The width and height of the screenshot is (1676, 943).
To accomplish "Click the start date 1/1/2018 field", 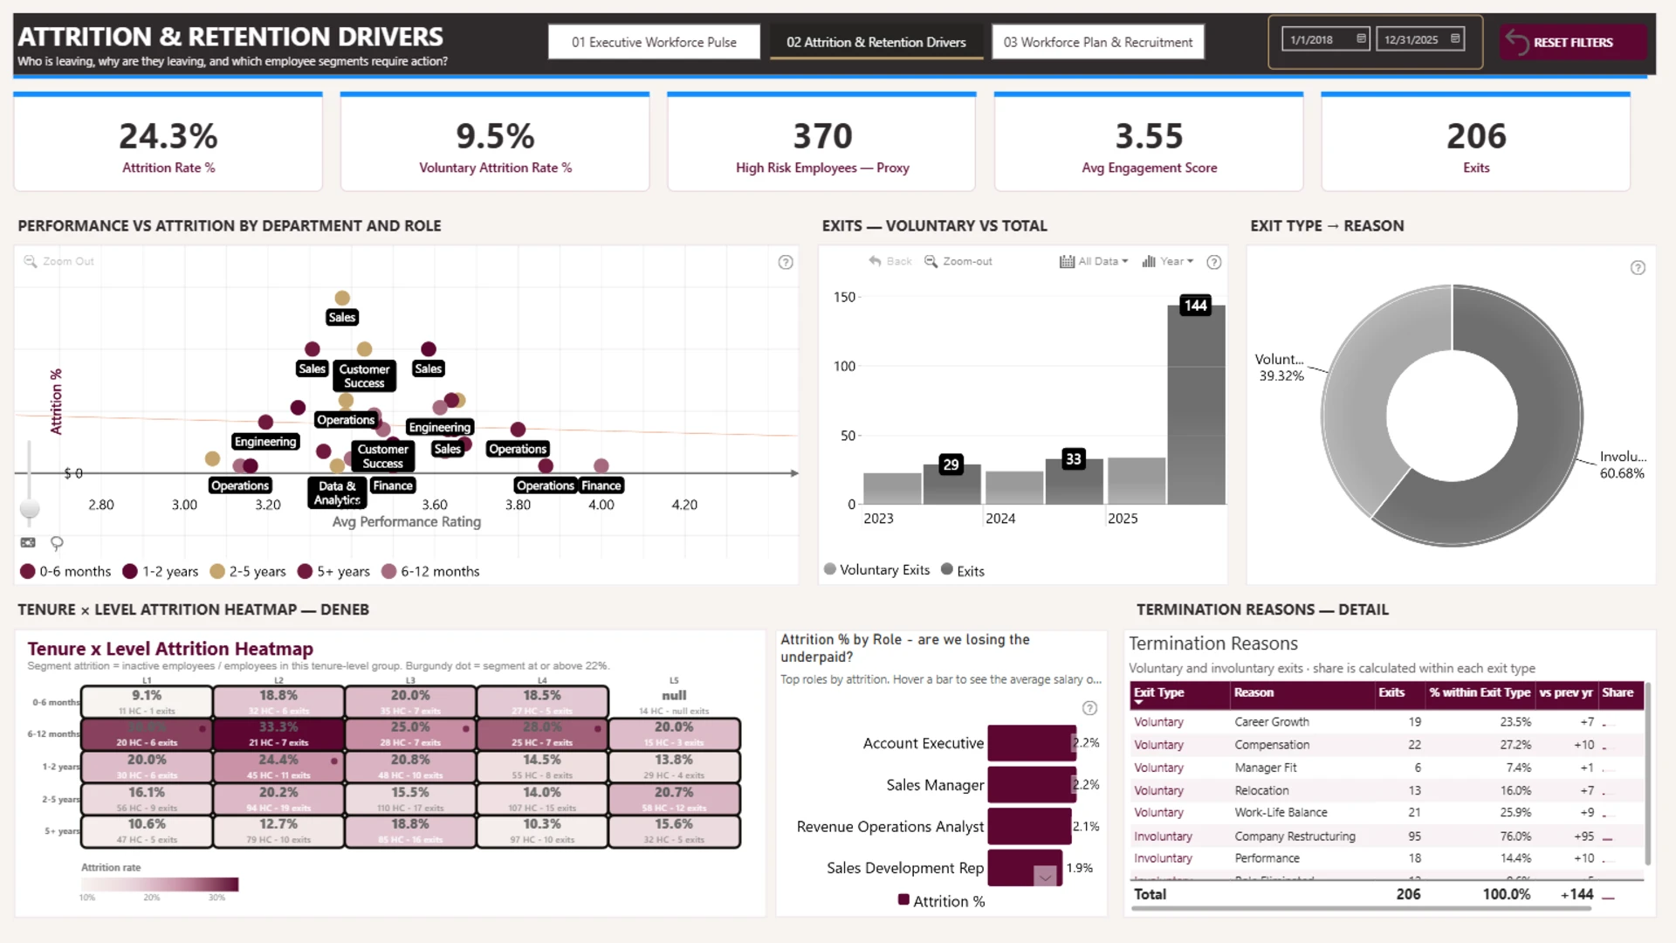I will 1325,39.
